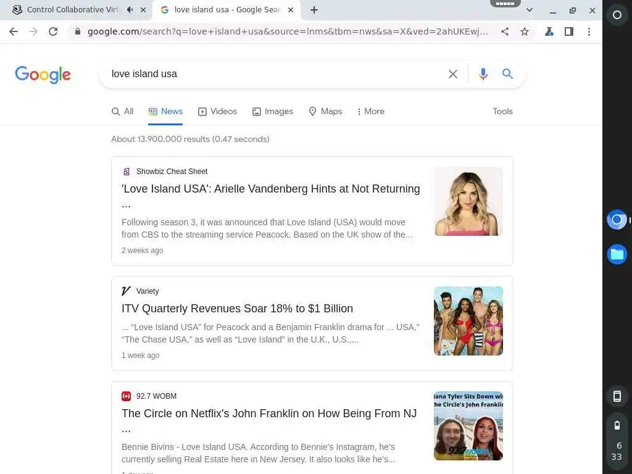Click the system clock showing 6 33

tap(617, 451)
